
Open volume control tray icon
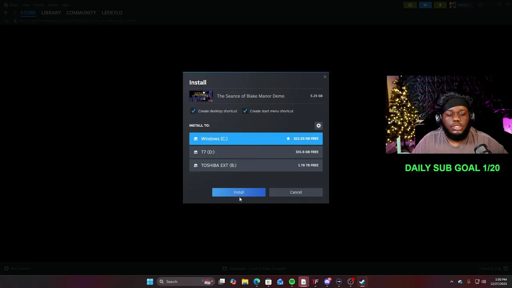coord(484,282)
